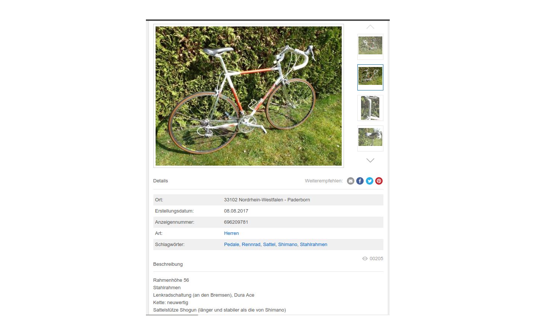Screen dimensions: 536x335
Task: Click the eye view counter icon
Action: (x=365, y=259)
